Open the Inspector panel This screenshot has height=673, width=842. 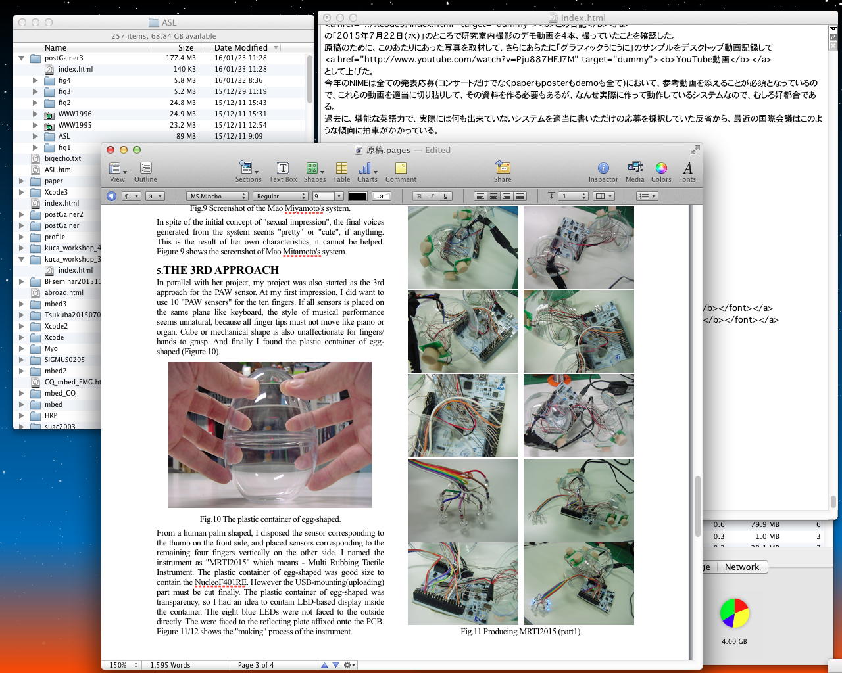(603, 172)
